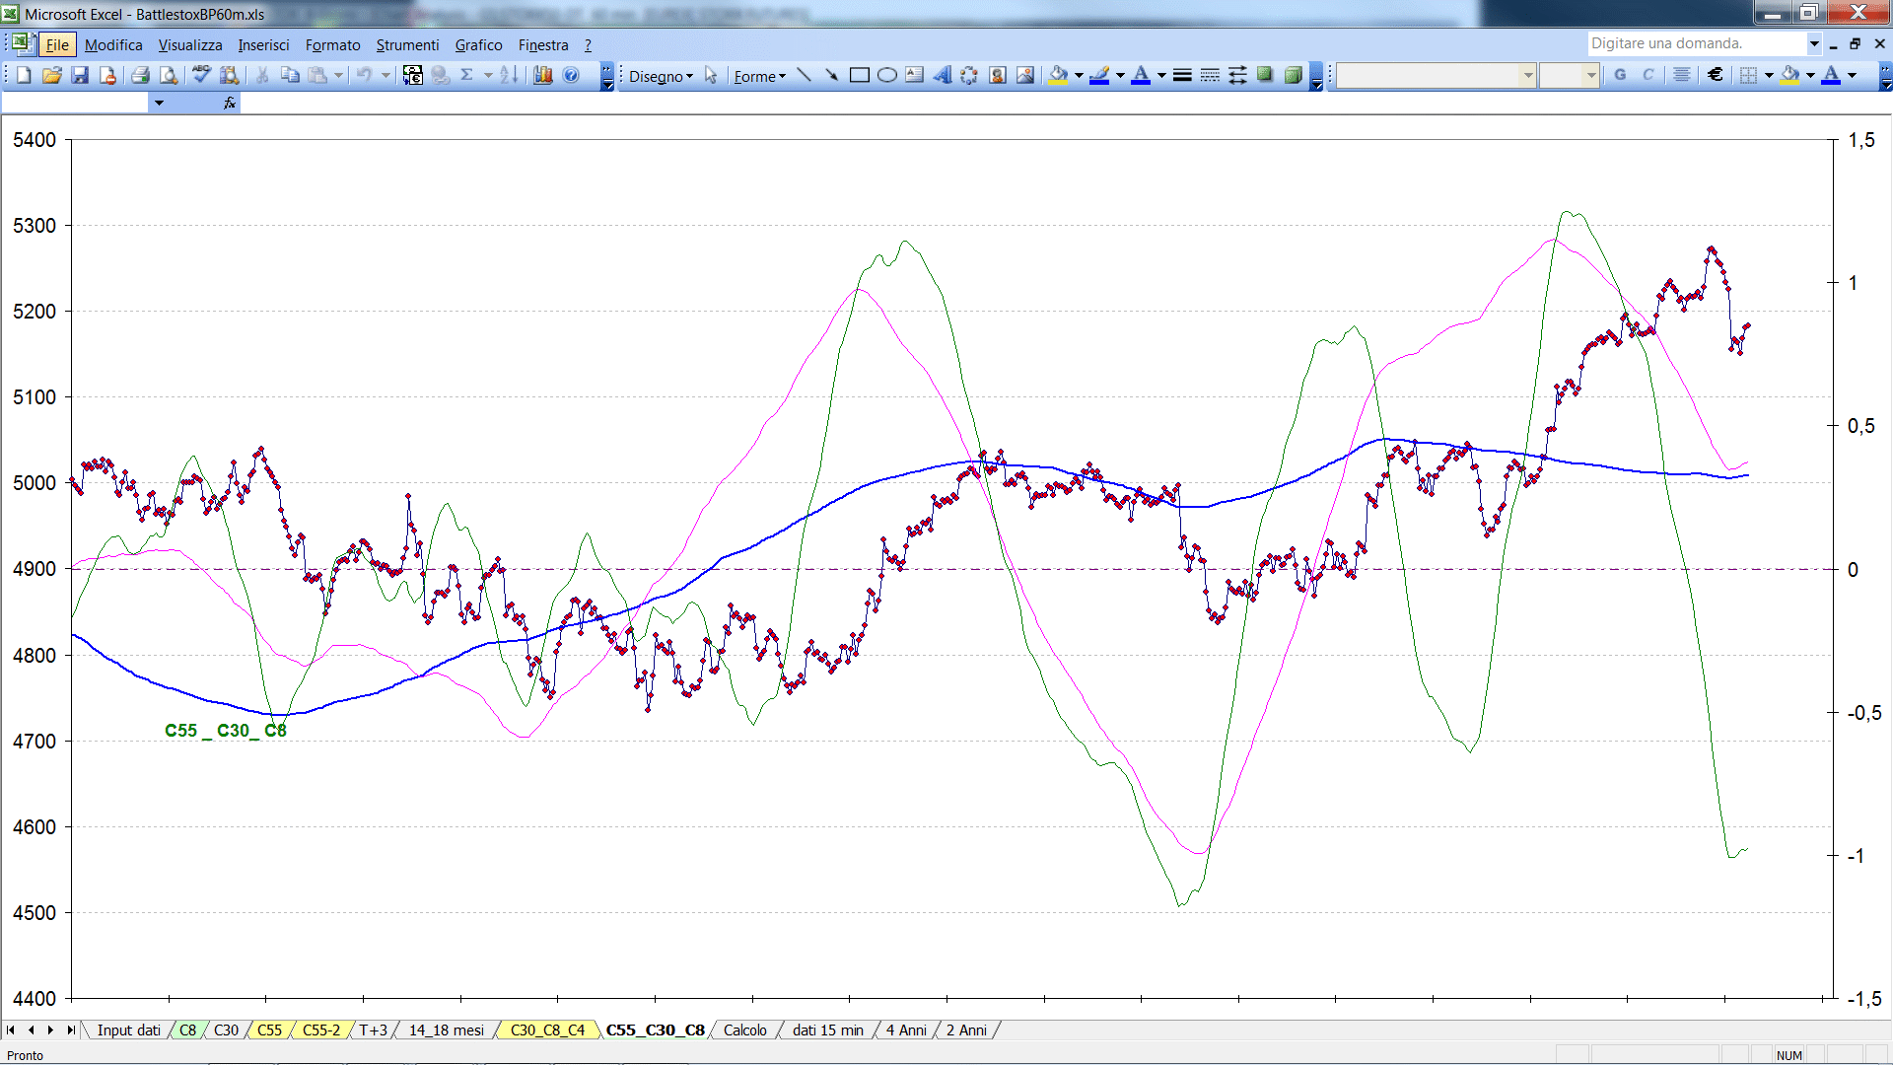Open the Formato menu

(333, 44)
